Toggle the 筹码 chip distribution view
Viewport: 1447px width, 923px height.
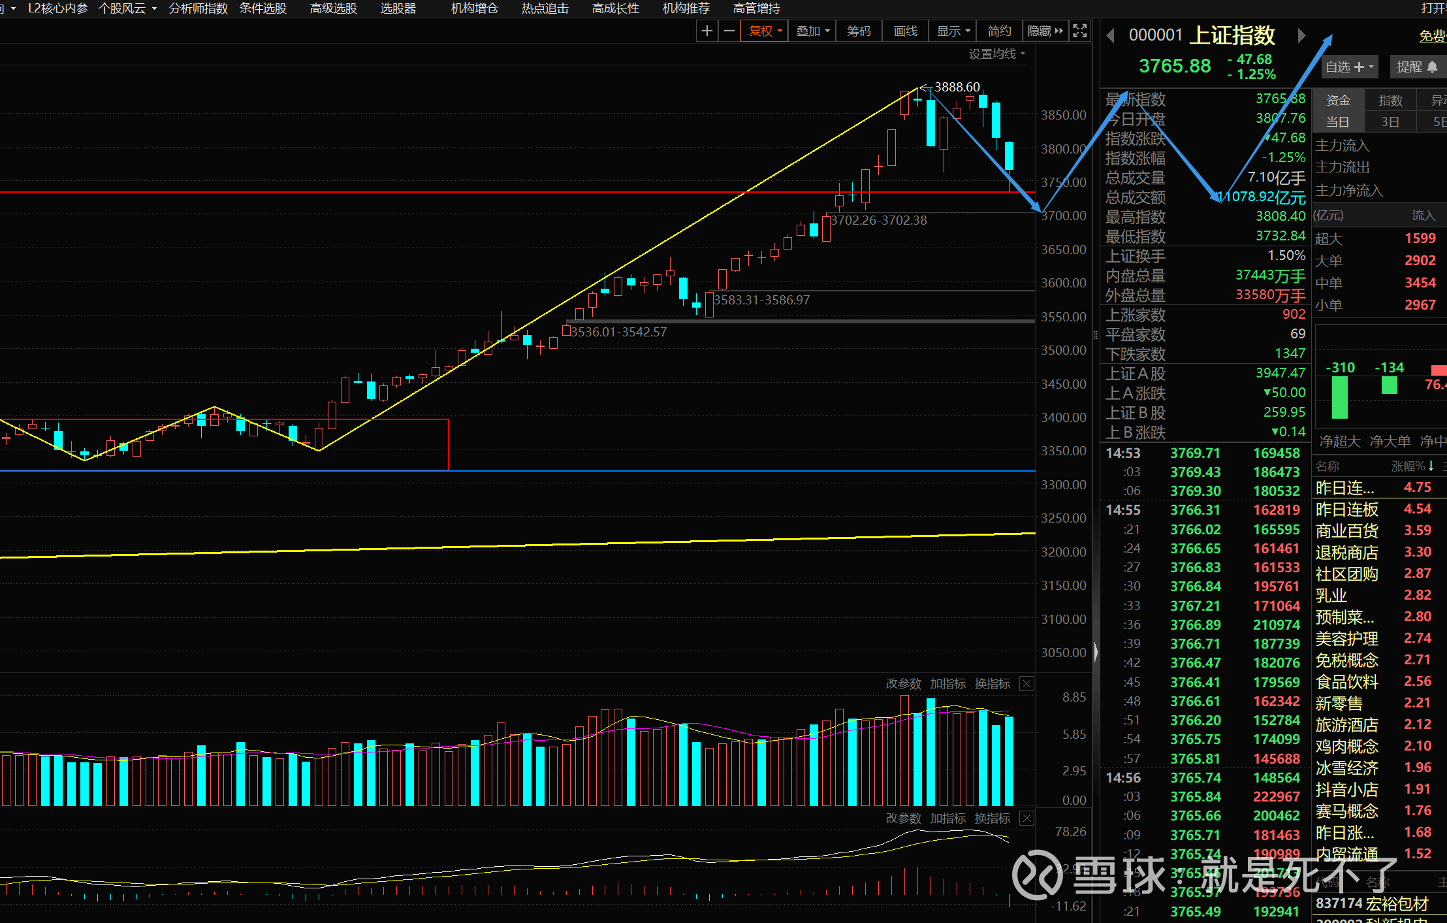pyautogui.click(x=859, y=31)
